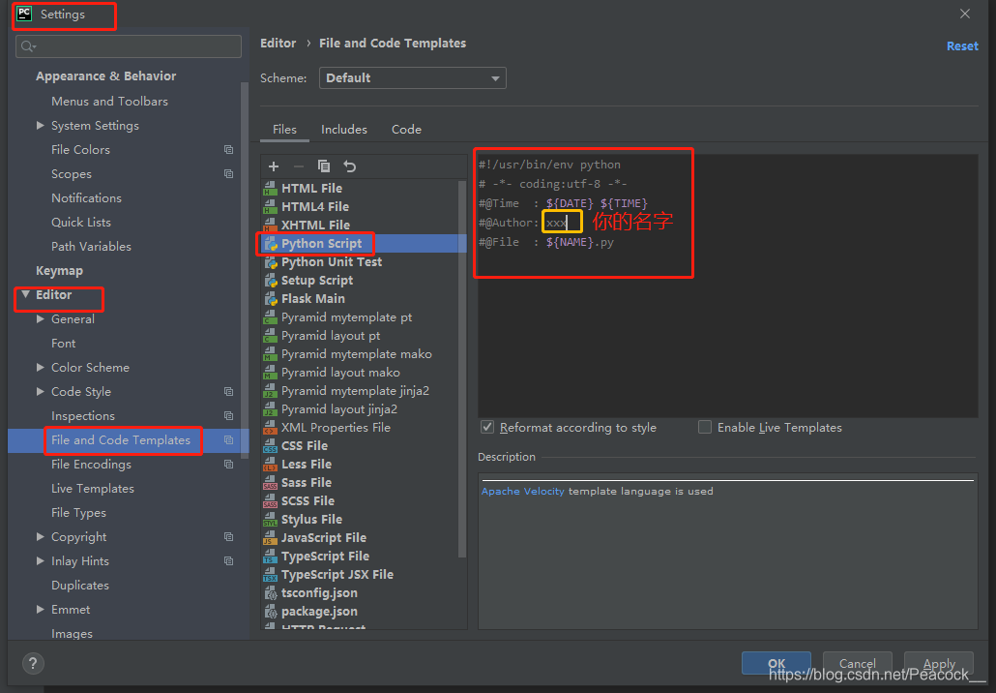
Task: Toggle Reformat according to style checkbox
Action: coord(487,427)
